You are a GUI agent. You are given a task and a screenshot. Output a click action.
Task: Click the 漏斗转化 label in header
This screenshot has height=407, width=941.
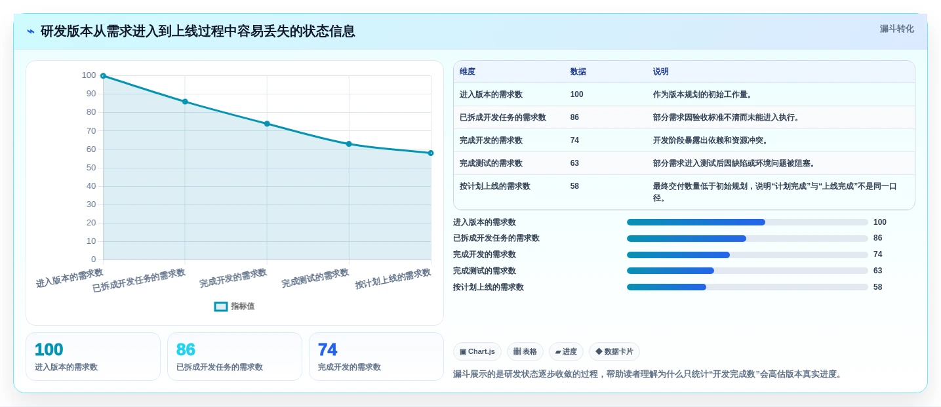[896, 29]
